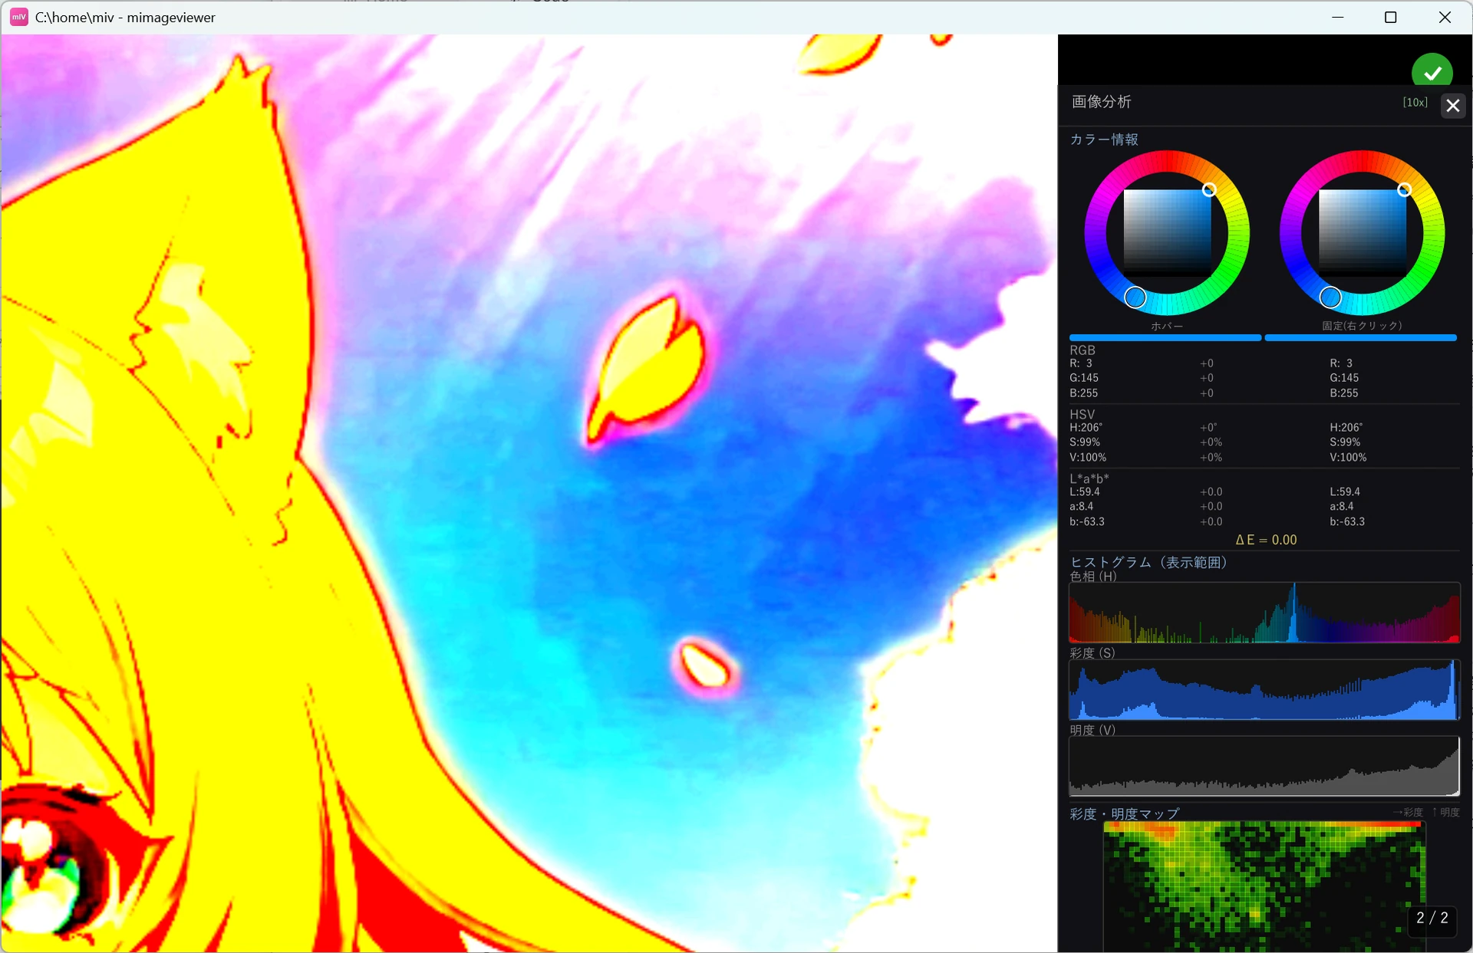Click the [10x] zoom indicator
This screenshot has width=1473, height=953.
coord(1415,102)
